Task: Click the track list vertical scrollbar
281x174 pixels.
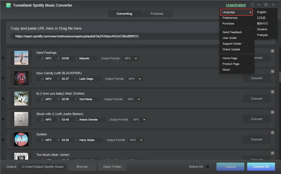Action: tap(280, 77)
